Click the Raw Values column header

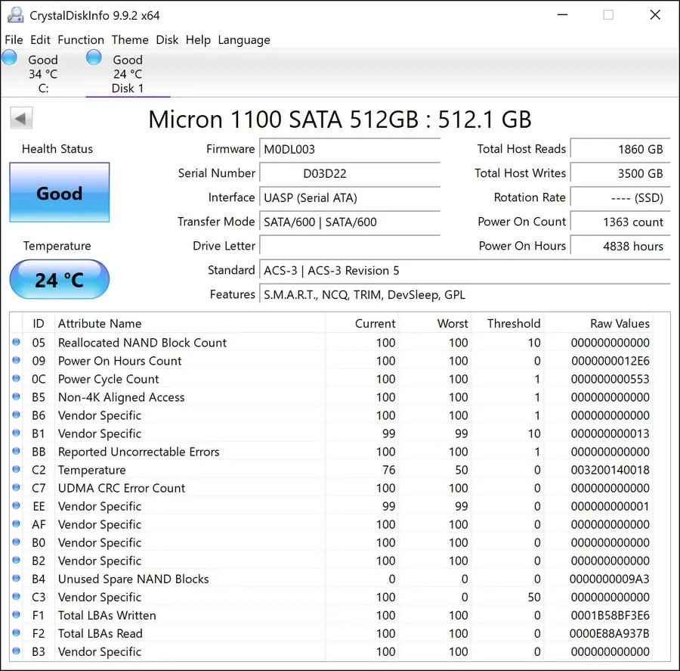click(598, 324)
